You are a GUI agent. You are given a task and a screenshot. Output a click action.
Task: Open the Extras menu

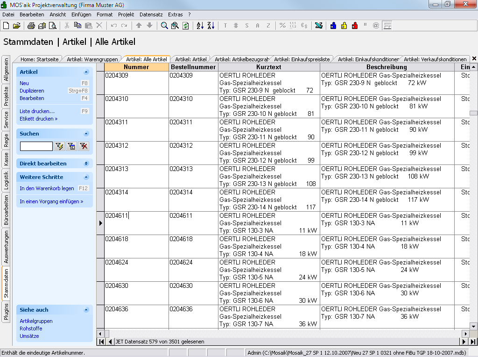pyautogui.click(x=176, y=14)
